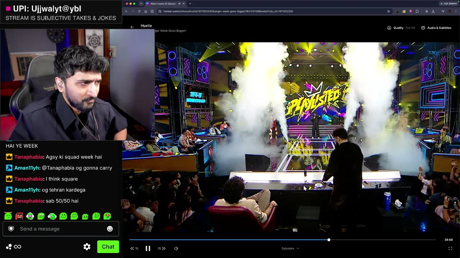Click the infinity channel points balance
The image size is (460, 258).
[x=17, y=247]
